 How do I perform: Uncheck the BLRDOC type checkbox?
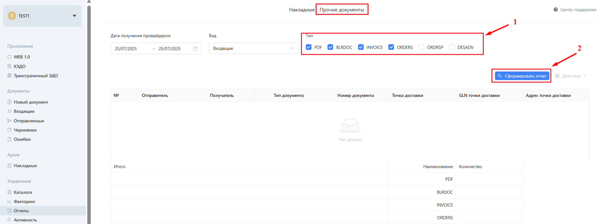[x=330, y=47]
